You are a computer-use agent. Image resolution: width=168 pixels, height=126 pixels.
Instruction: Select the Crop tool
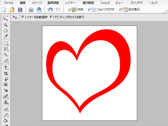[x=6, y=73]
